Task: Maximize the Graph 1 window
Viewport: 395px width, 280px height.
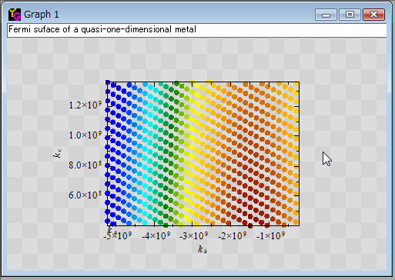Action: tap(350, 15)
